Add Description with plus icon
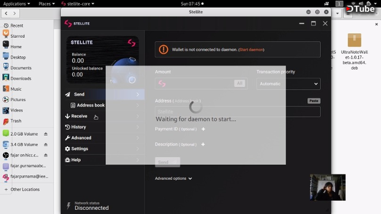 [203, 144]
